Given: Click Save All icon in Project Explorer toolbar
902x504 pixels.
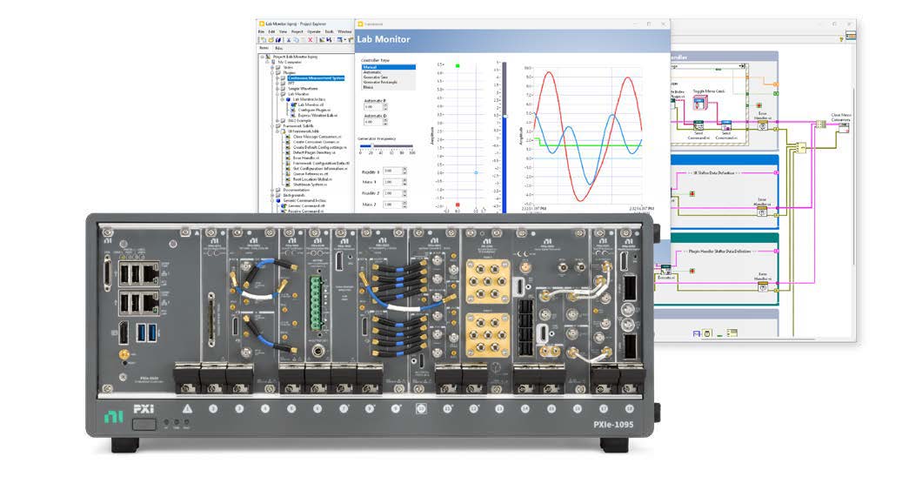Looking at the screenshot, I should [x=278, y=40].
